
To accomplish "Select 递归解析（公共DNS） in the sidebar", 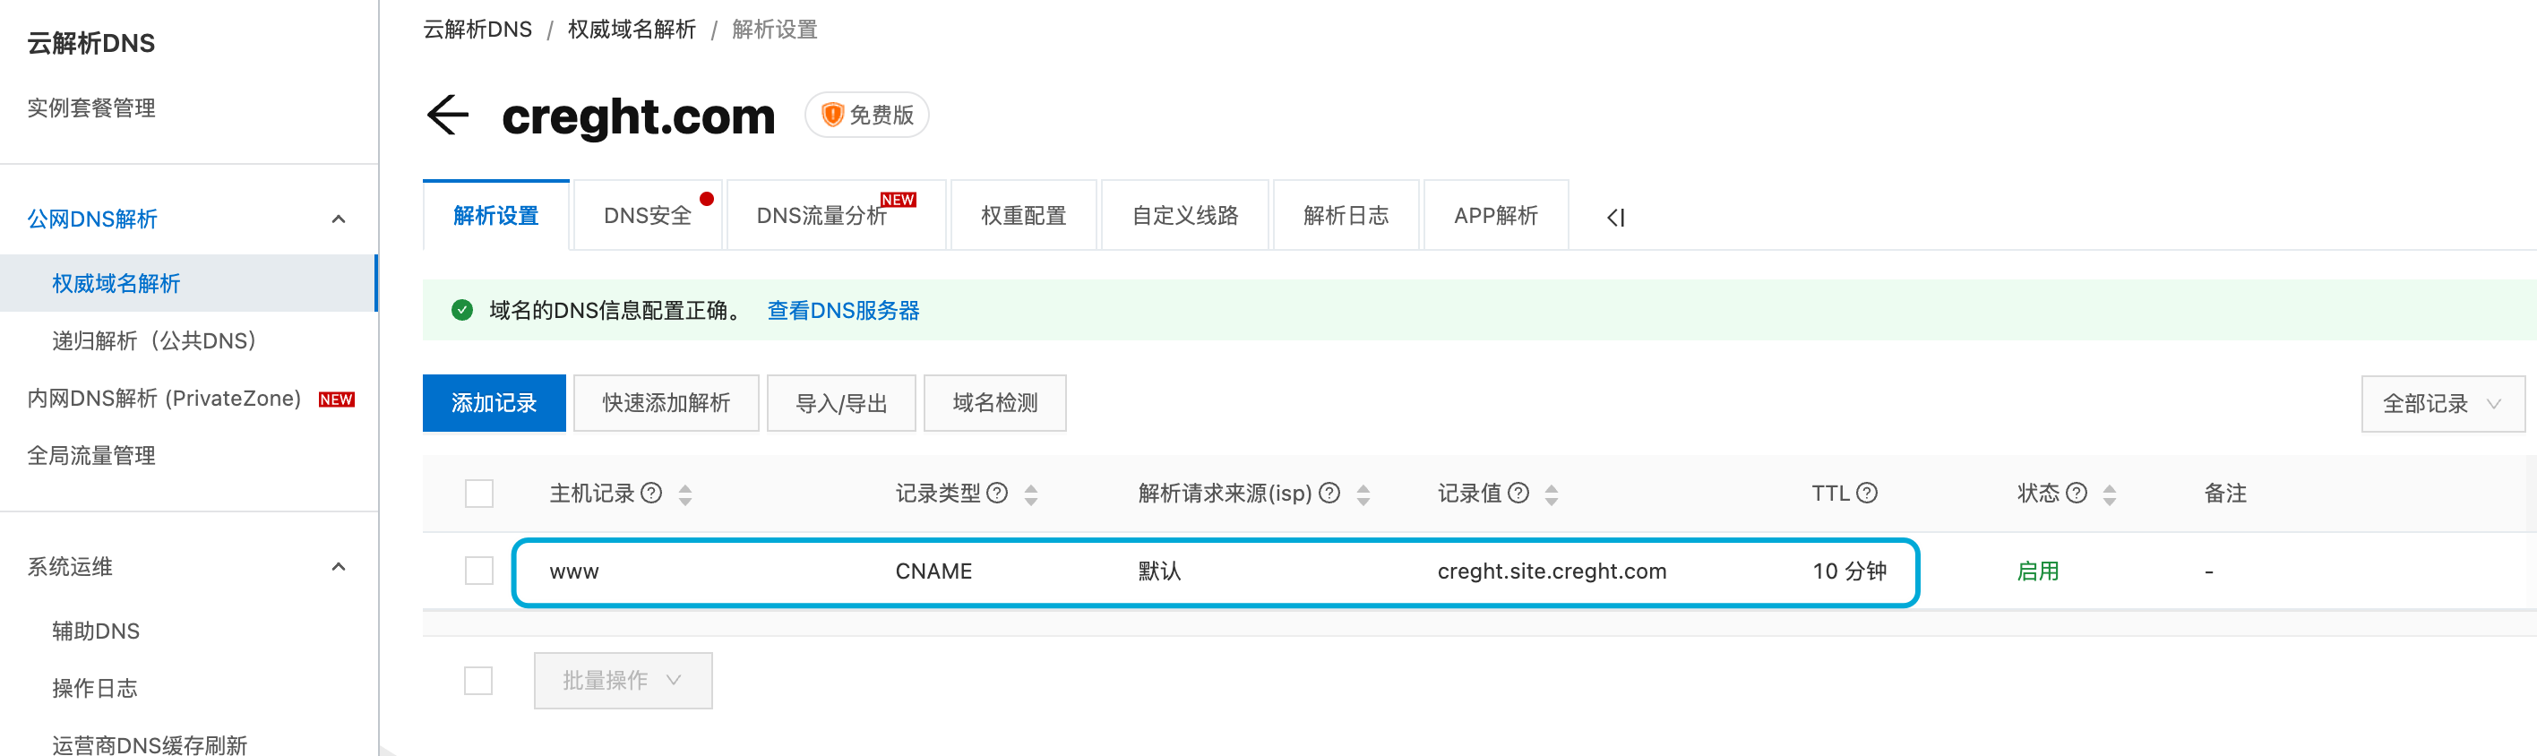I will coord(155,340).
